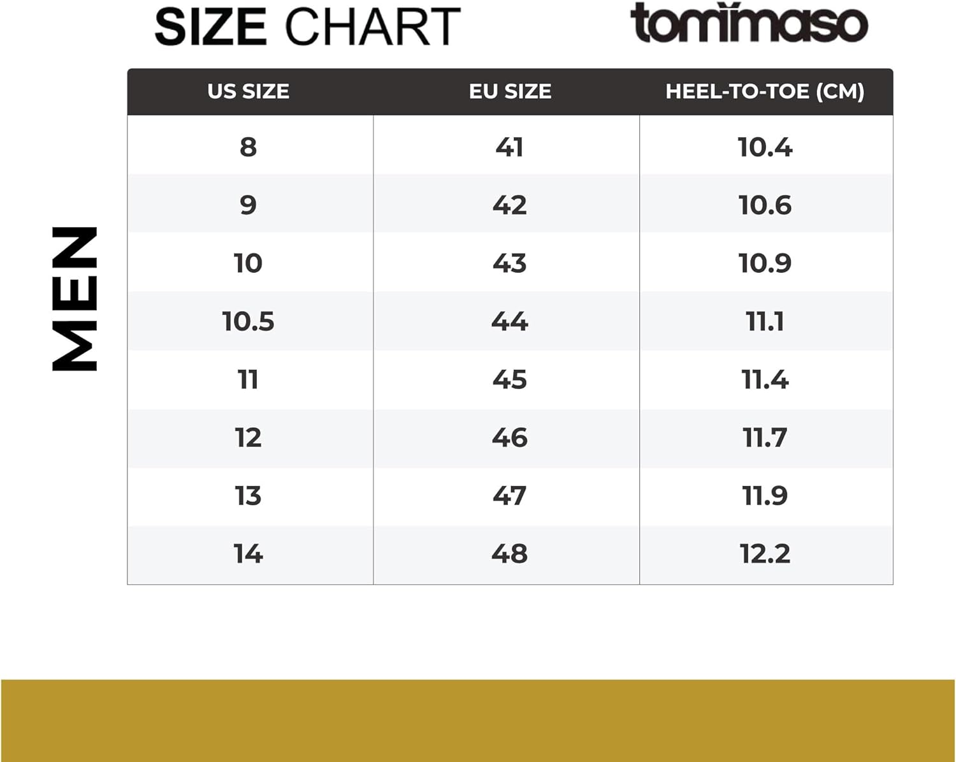
Task: Click the SIZE CHART title
Action: click(307, 27)
